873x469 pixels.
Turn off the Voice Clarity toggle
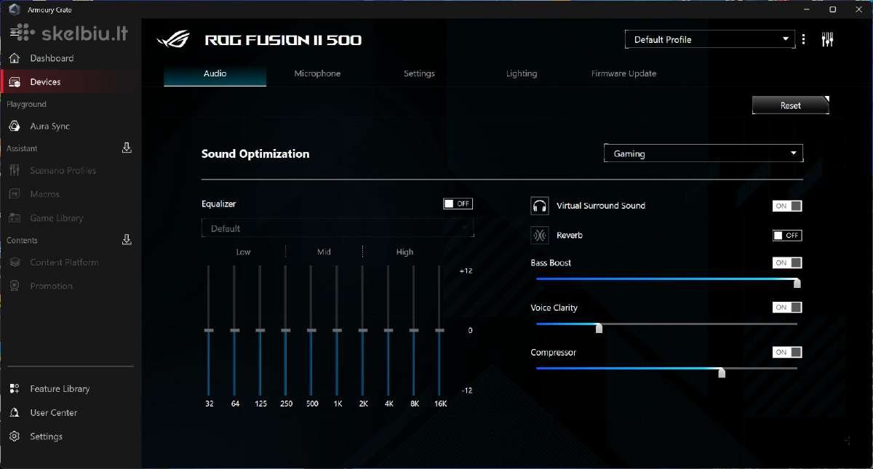pyautogui.click(x=787, y=308)
